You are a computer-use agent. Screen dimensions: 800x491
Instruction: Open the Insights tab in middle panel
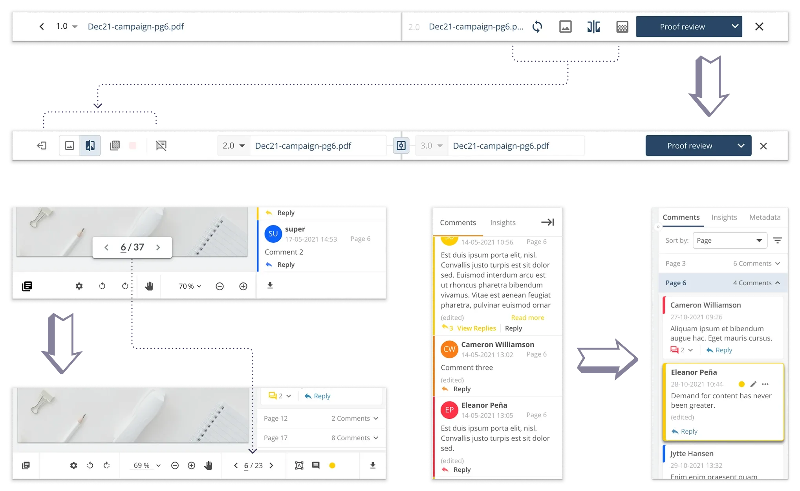click(503, 223)
